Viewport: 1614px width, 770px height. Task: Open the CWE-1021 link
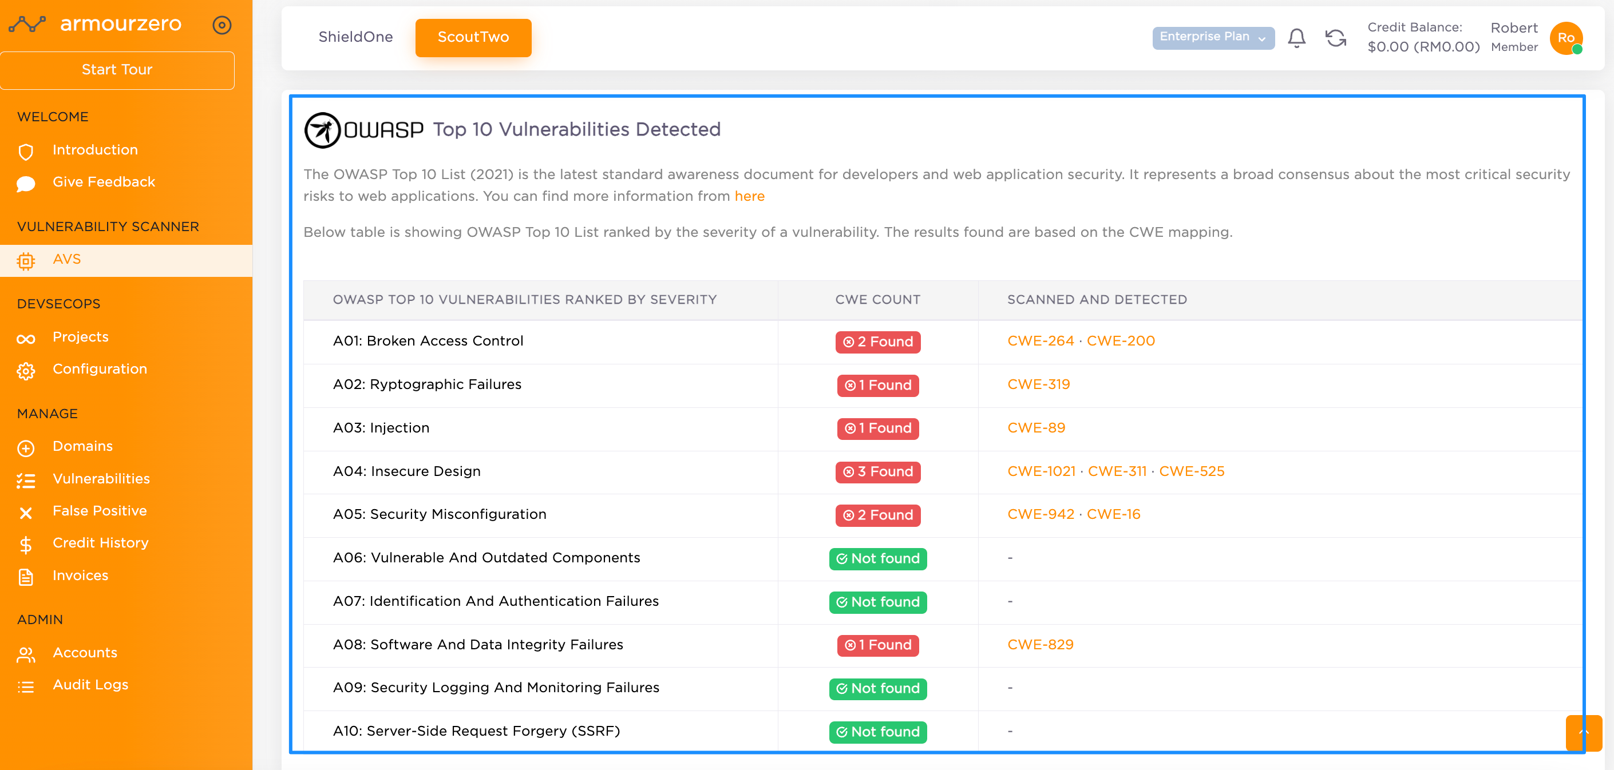pyautogui.click(x=1041, y=471)
